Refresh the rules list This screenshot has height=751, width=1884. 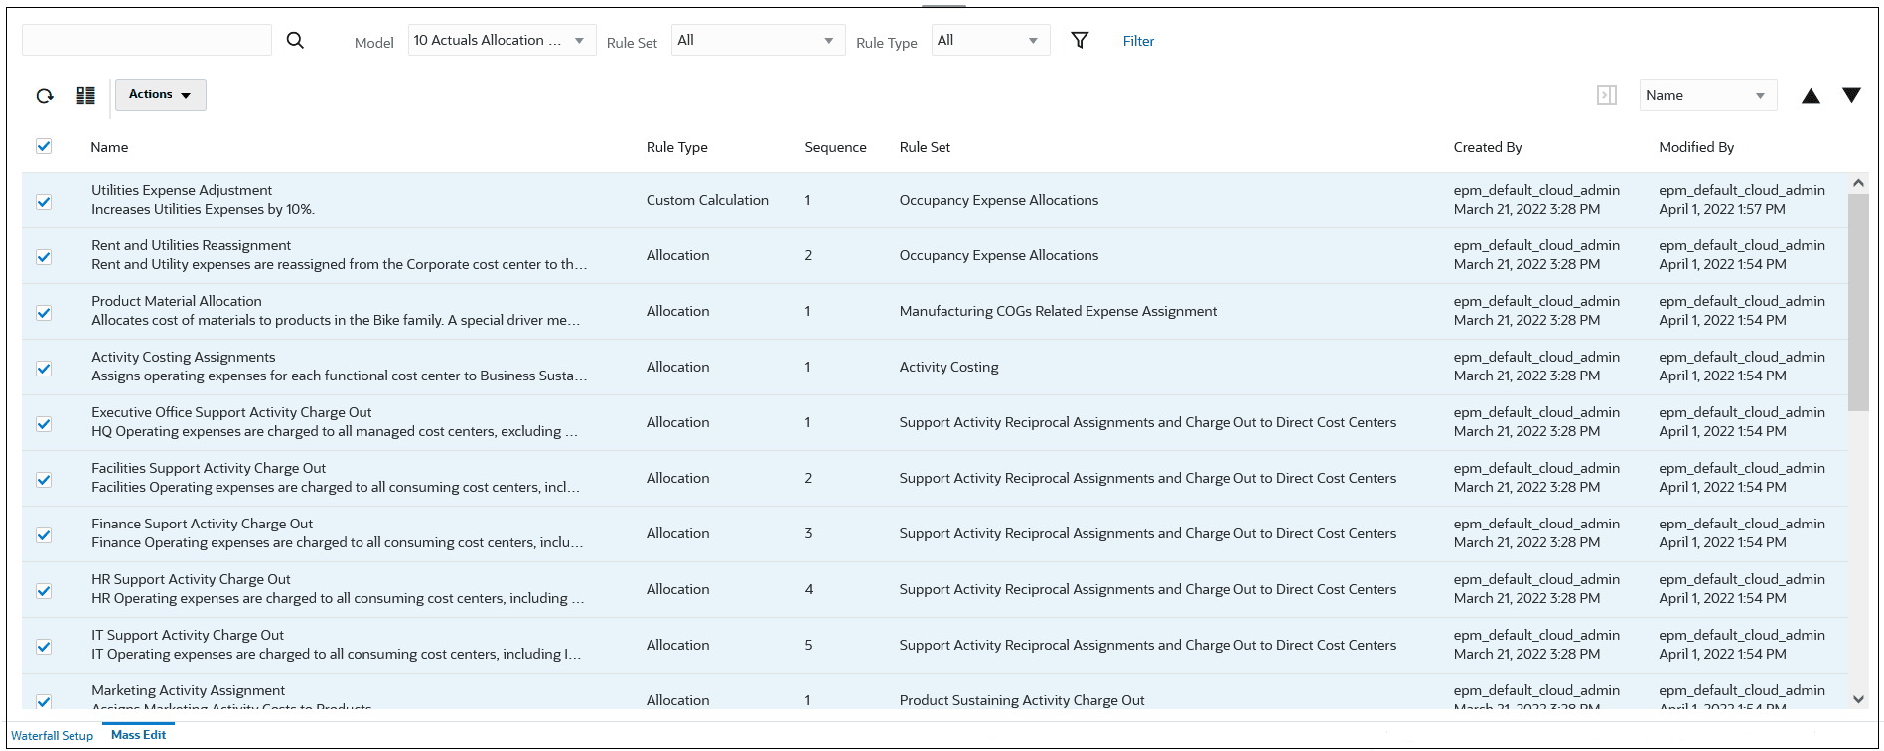(x=45, y=96)
